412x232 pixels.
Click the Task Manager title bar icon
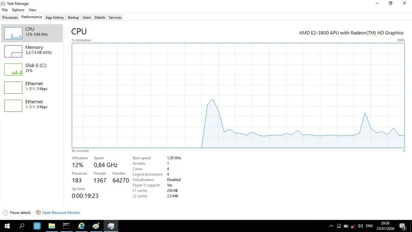[x=3, y=3]
